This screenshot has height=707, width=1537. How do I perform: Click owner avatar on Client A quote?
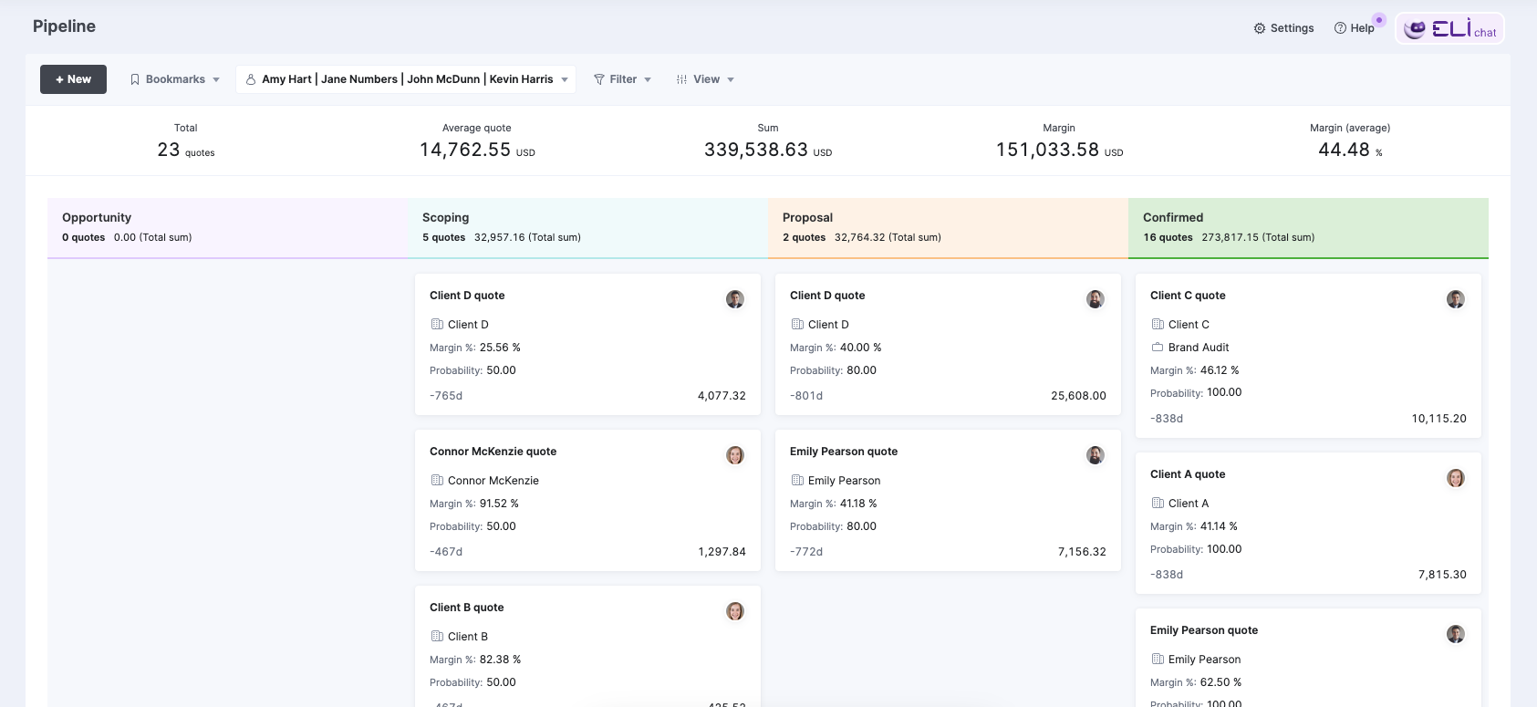tap(1456, 478)
